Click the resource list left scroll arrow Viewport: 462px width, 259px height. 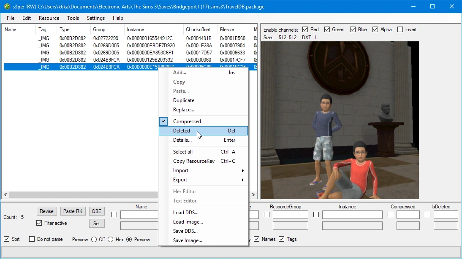[x=5, y=194]
